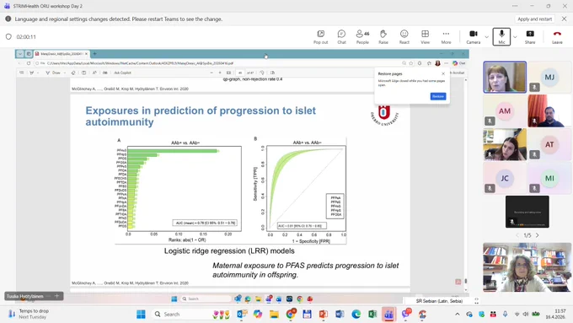This screenshot has width=573, height=323.
Task: Open the Pop out option
Action: pyautogui.click(x=320, y=37)
